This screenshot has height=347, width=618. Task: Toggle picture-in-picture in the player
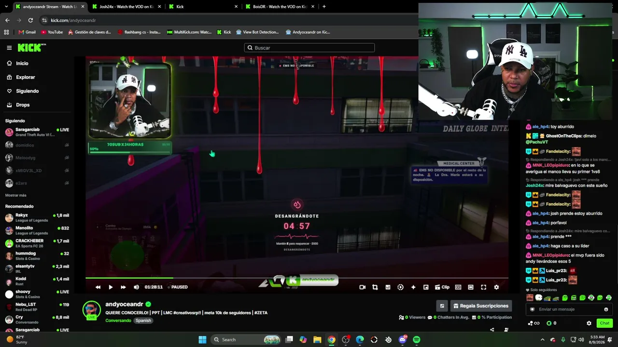(x=426, y=287)
